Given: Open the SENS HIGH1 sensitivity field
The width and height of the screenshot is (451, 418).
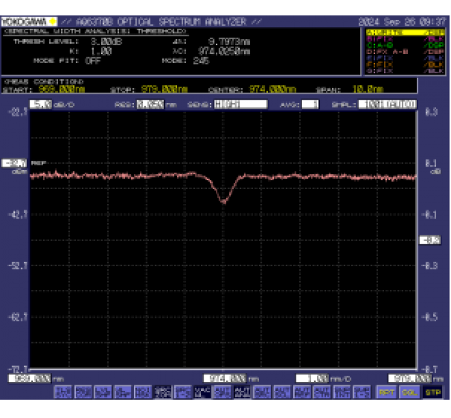Looking at the screenshot, I should tap(240, 104).
